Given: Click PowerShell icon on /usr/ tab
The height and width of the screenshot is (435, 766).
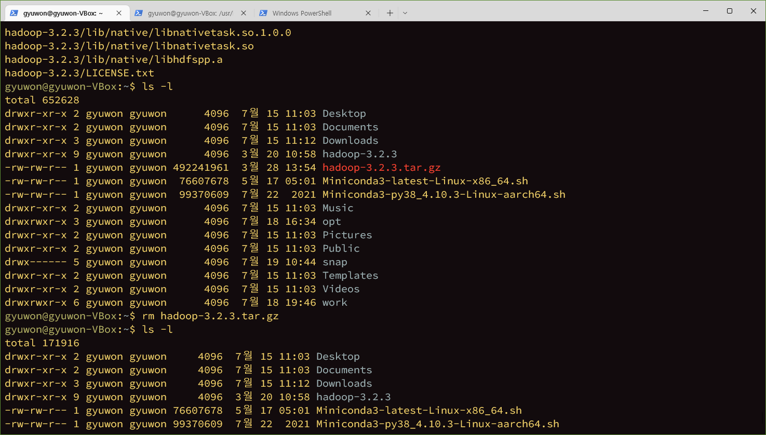Looking at the screenshot, I should pos(139,13).
